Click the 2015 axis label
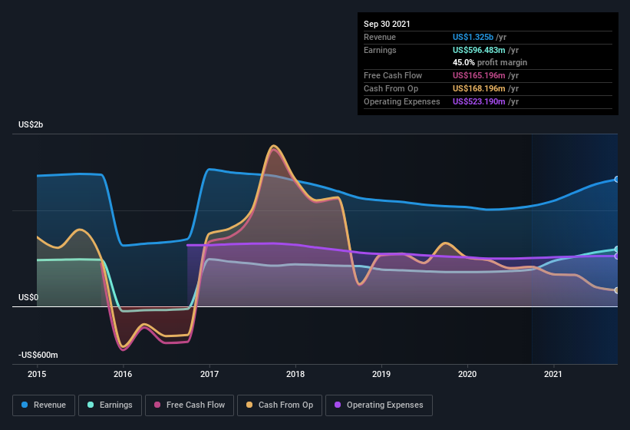Viewport: 630px width, 430px height. (x=37, y=374)
